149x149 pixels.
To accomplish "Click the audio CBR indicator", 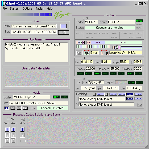I will [56, 97].
